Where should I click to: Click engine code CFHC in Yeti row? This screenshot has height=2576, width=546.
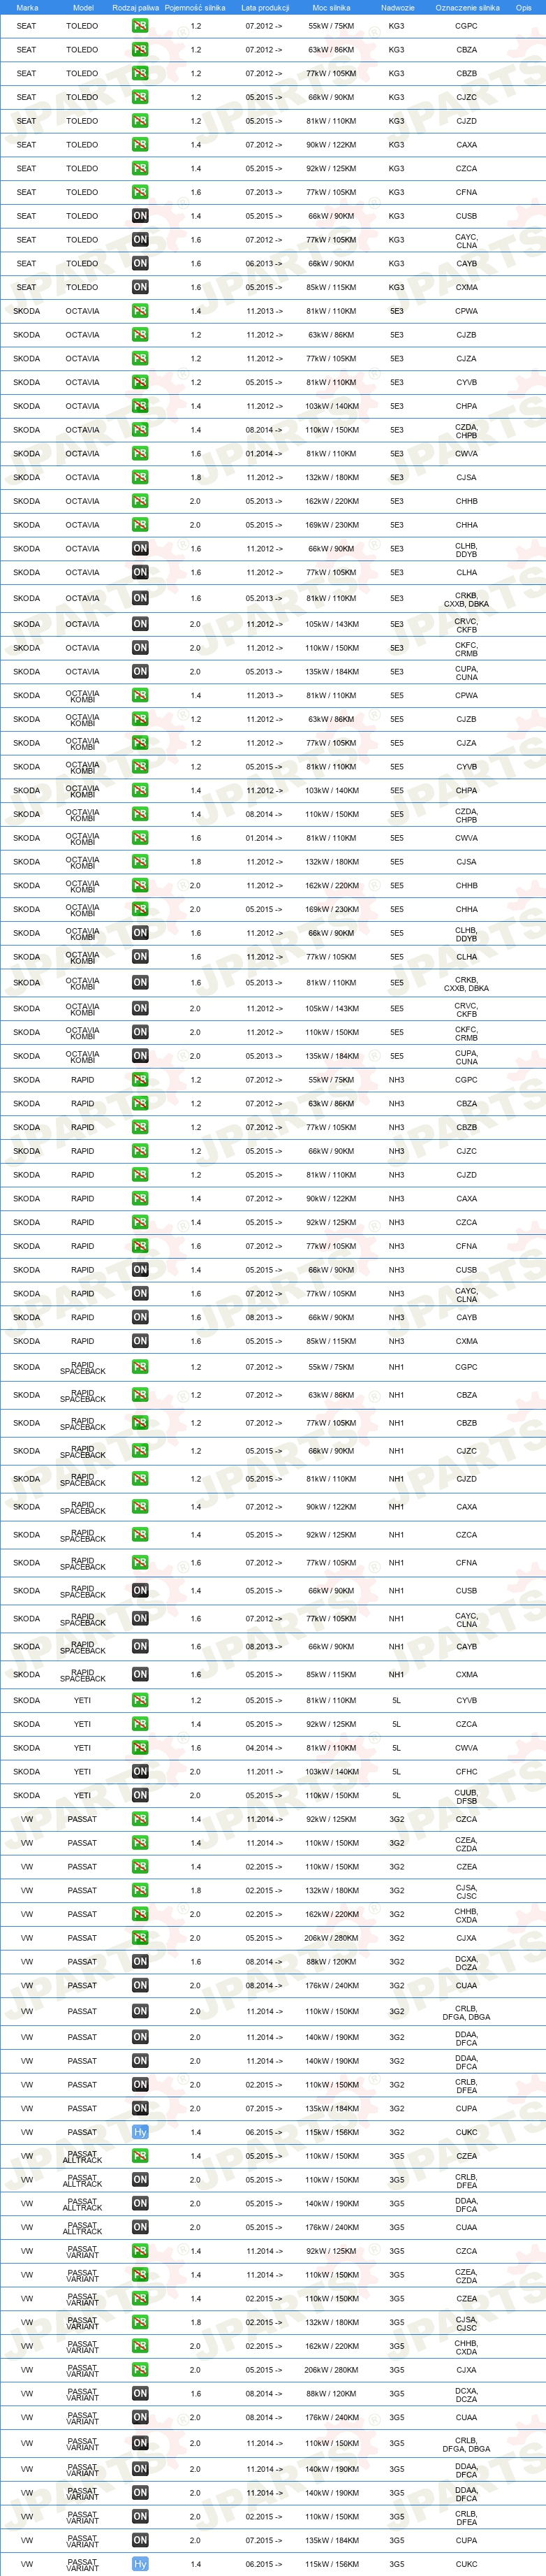[x=466, y=1772]
